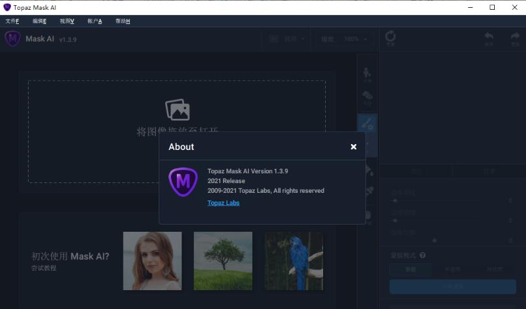Switch to the right tab in right panel
This screenshot has height=309, width=526.
[490, 171]
